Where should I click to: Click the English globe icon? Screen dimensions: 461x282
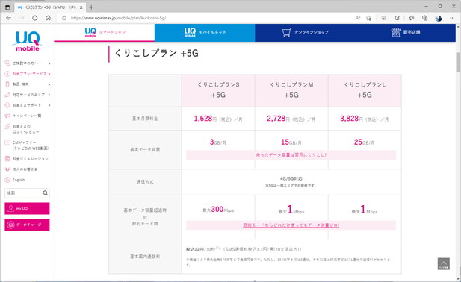(7, 180)
